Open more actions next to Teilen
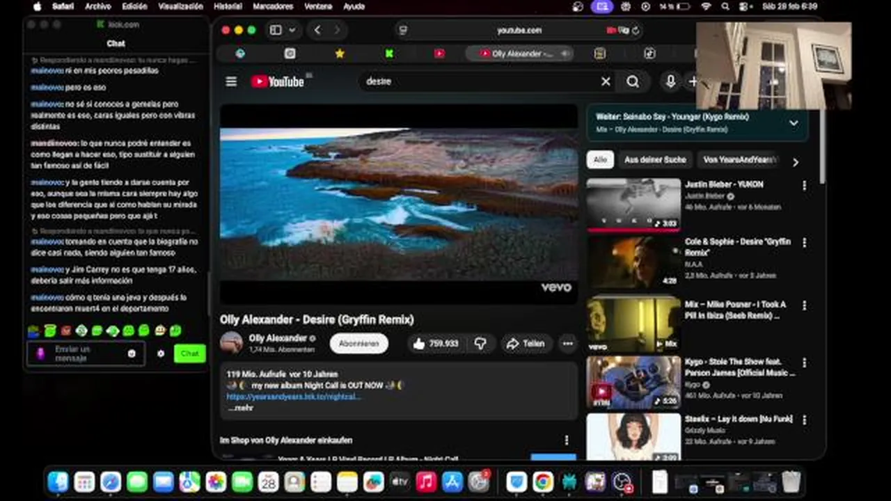The image size is (891, 501). 568,344
